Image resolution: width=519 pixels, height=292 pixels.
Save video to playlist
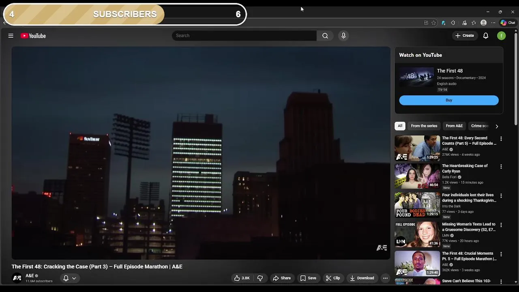click(308, 278)
